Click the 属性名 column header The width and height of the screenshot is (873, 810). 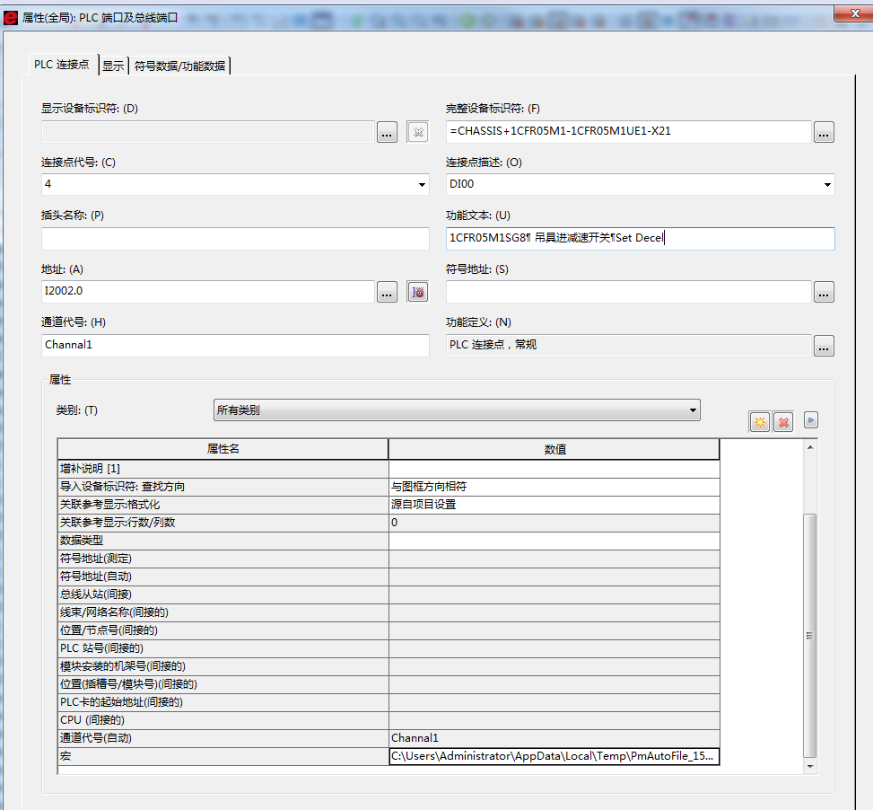pos(223,449)
